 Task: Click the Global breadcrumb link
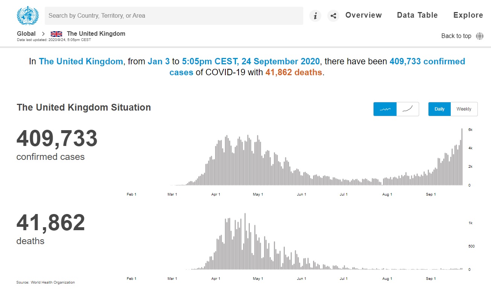pos(26,34)
